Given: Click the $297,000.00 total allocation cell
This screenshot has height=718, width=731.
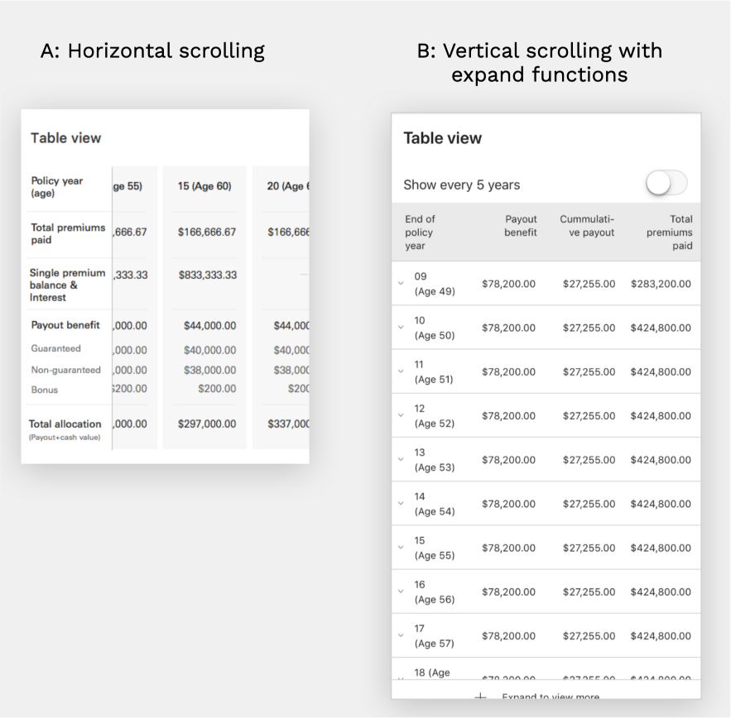Looking at the screenshot, I should 206,424.
